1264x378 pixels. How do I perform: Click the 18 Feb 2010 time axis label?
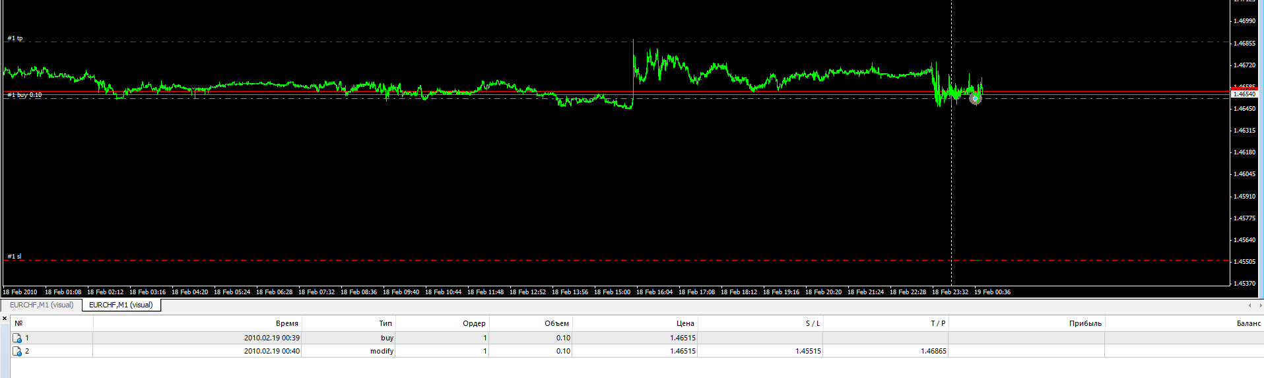pyautogui.click(x=20, y=292)
